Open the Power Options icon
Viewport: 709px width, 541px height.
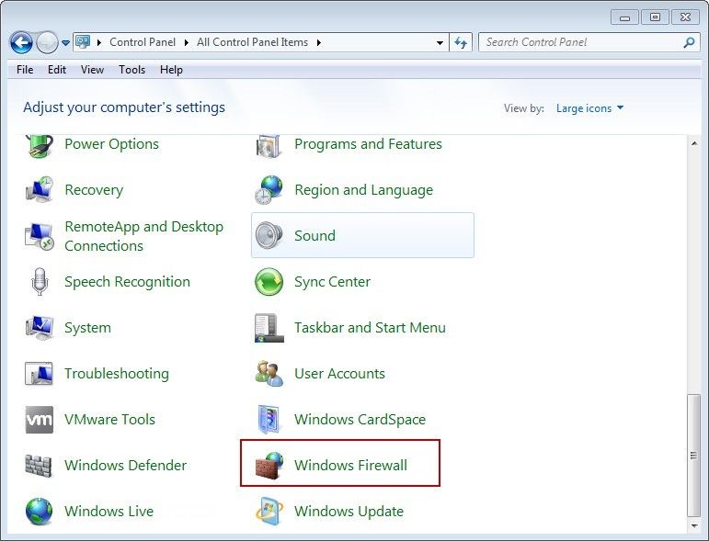click(x=39, y=146)
